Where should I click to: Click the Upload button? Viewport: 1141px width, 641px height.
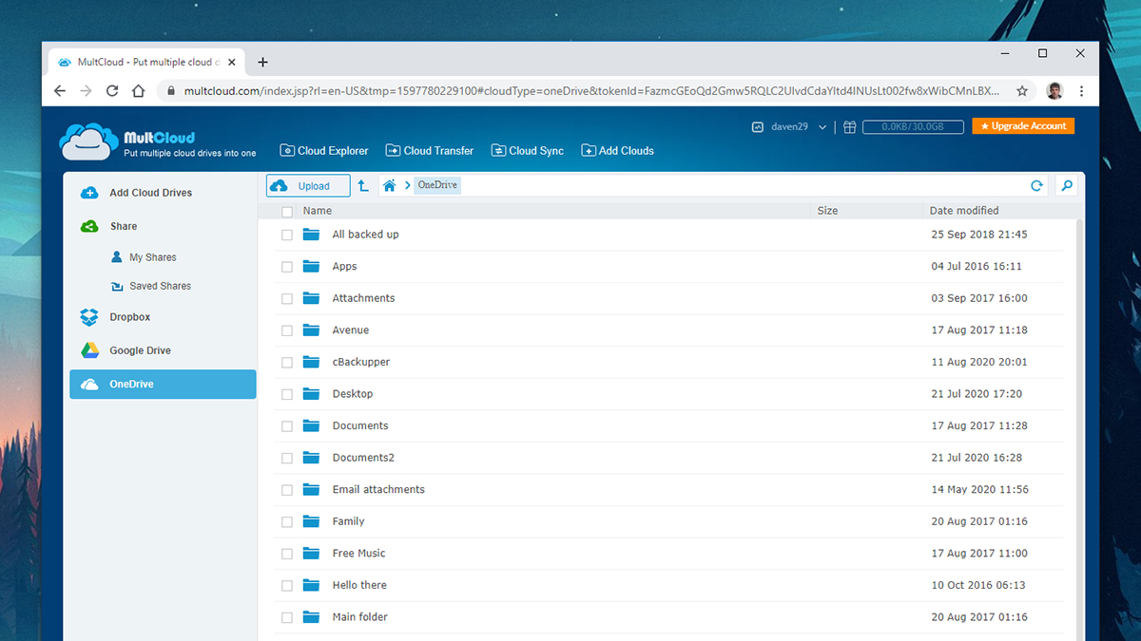[308, 186]
